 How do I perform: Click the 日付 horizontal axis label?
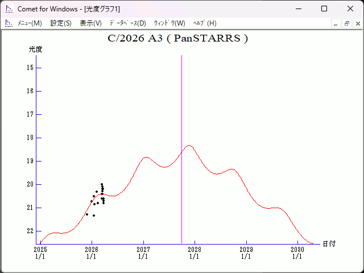pos(329,244)
